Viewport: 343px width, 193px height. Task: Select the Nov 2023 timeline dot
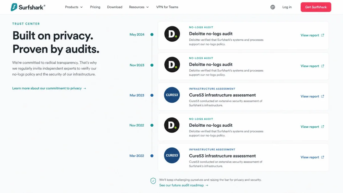[x=152, y=65]
